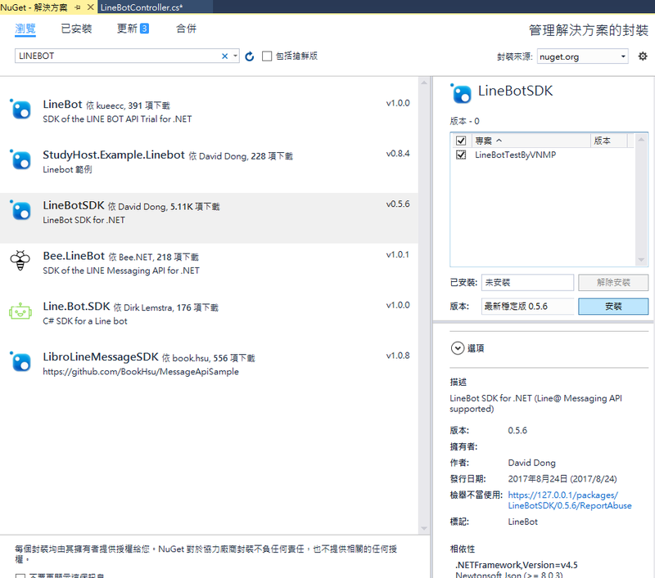Image resolution: width=655 pixels, height=578 pixels.
Task: Open the version dropdown showing 0.5.6
Action: [x=528, y=307]
